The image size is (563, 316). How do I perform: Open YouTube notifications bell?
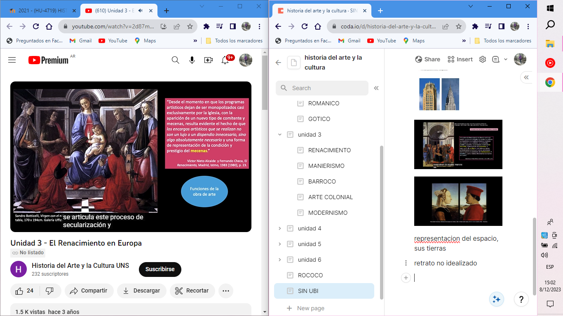[225, 60]
